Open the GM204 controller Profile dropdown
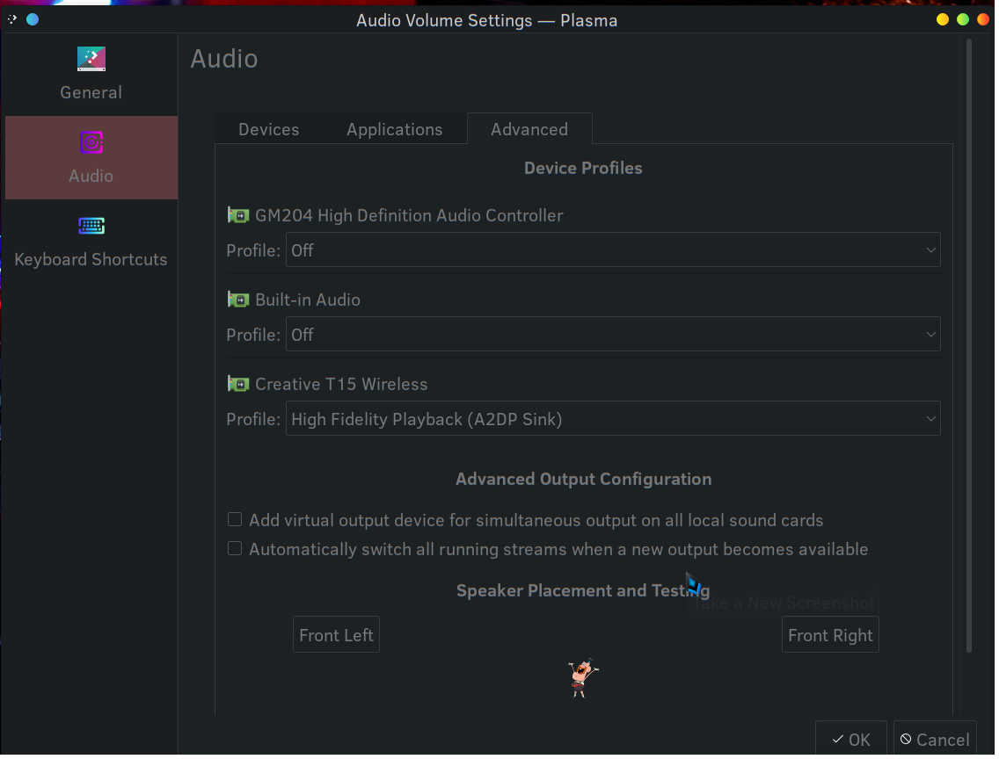Viewport: 999px width, 759px height. click(612, 250)
